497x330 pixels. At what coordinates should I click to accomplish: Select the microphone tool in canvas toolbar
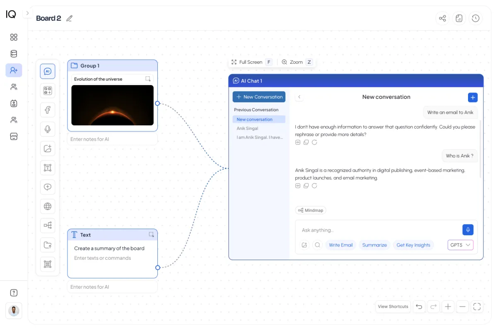point(48,129)
